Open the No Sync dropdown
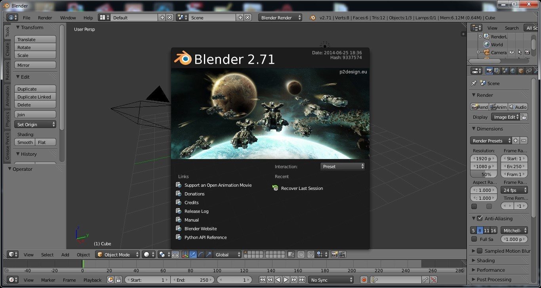This screenshot has height=288, width=541. (x=331, y=280)
